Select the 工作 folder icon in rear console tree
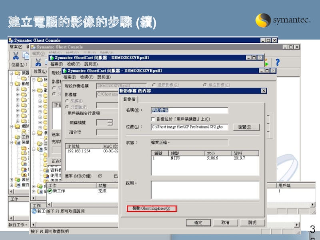This screenshot has width=320, height=240. [x=18, y=137]
